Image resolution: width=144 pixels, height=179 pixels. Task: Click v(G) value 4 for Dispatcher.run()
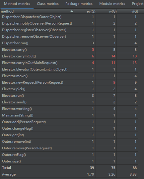tap(136, 43)
